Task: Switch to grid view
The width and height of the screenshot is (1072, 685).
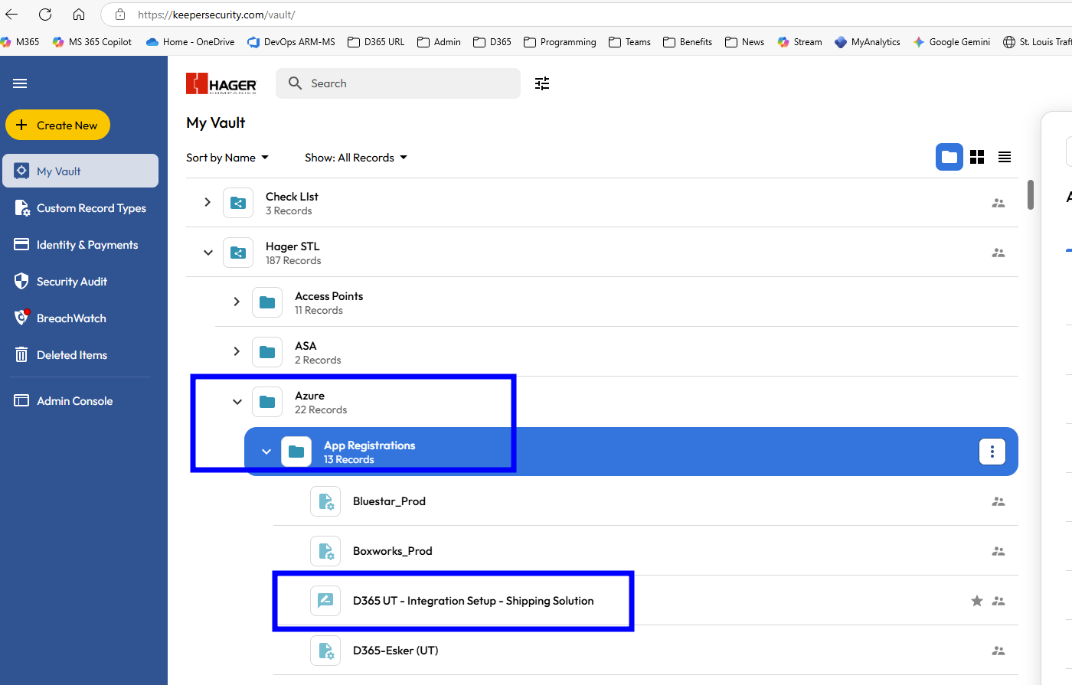Action: 977,157
